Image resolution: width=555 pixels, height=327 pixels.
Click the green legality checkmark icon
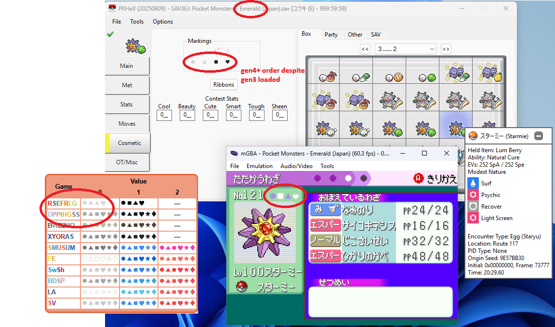[110, 34]
